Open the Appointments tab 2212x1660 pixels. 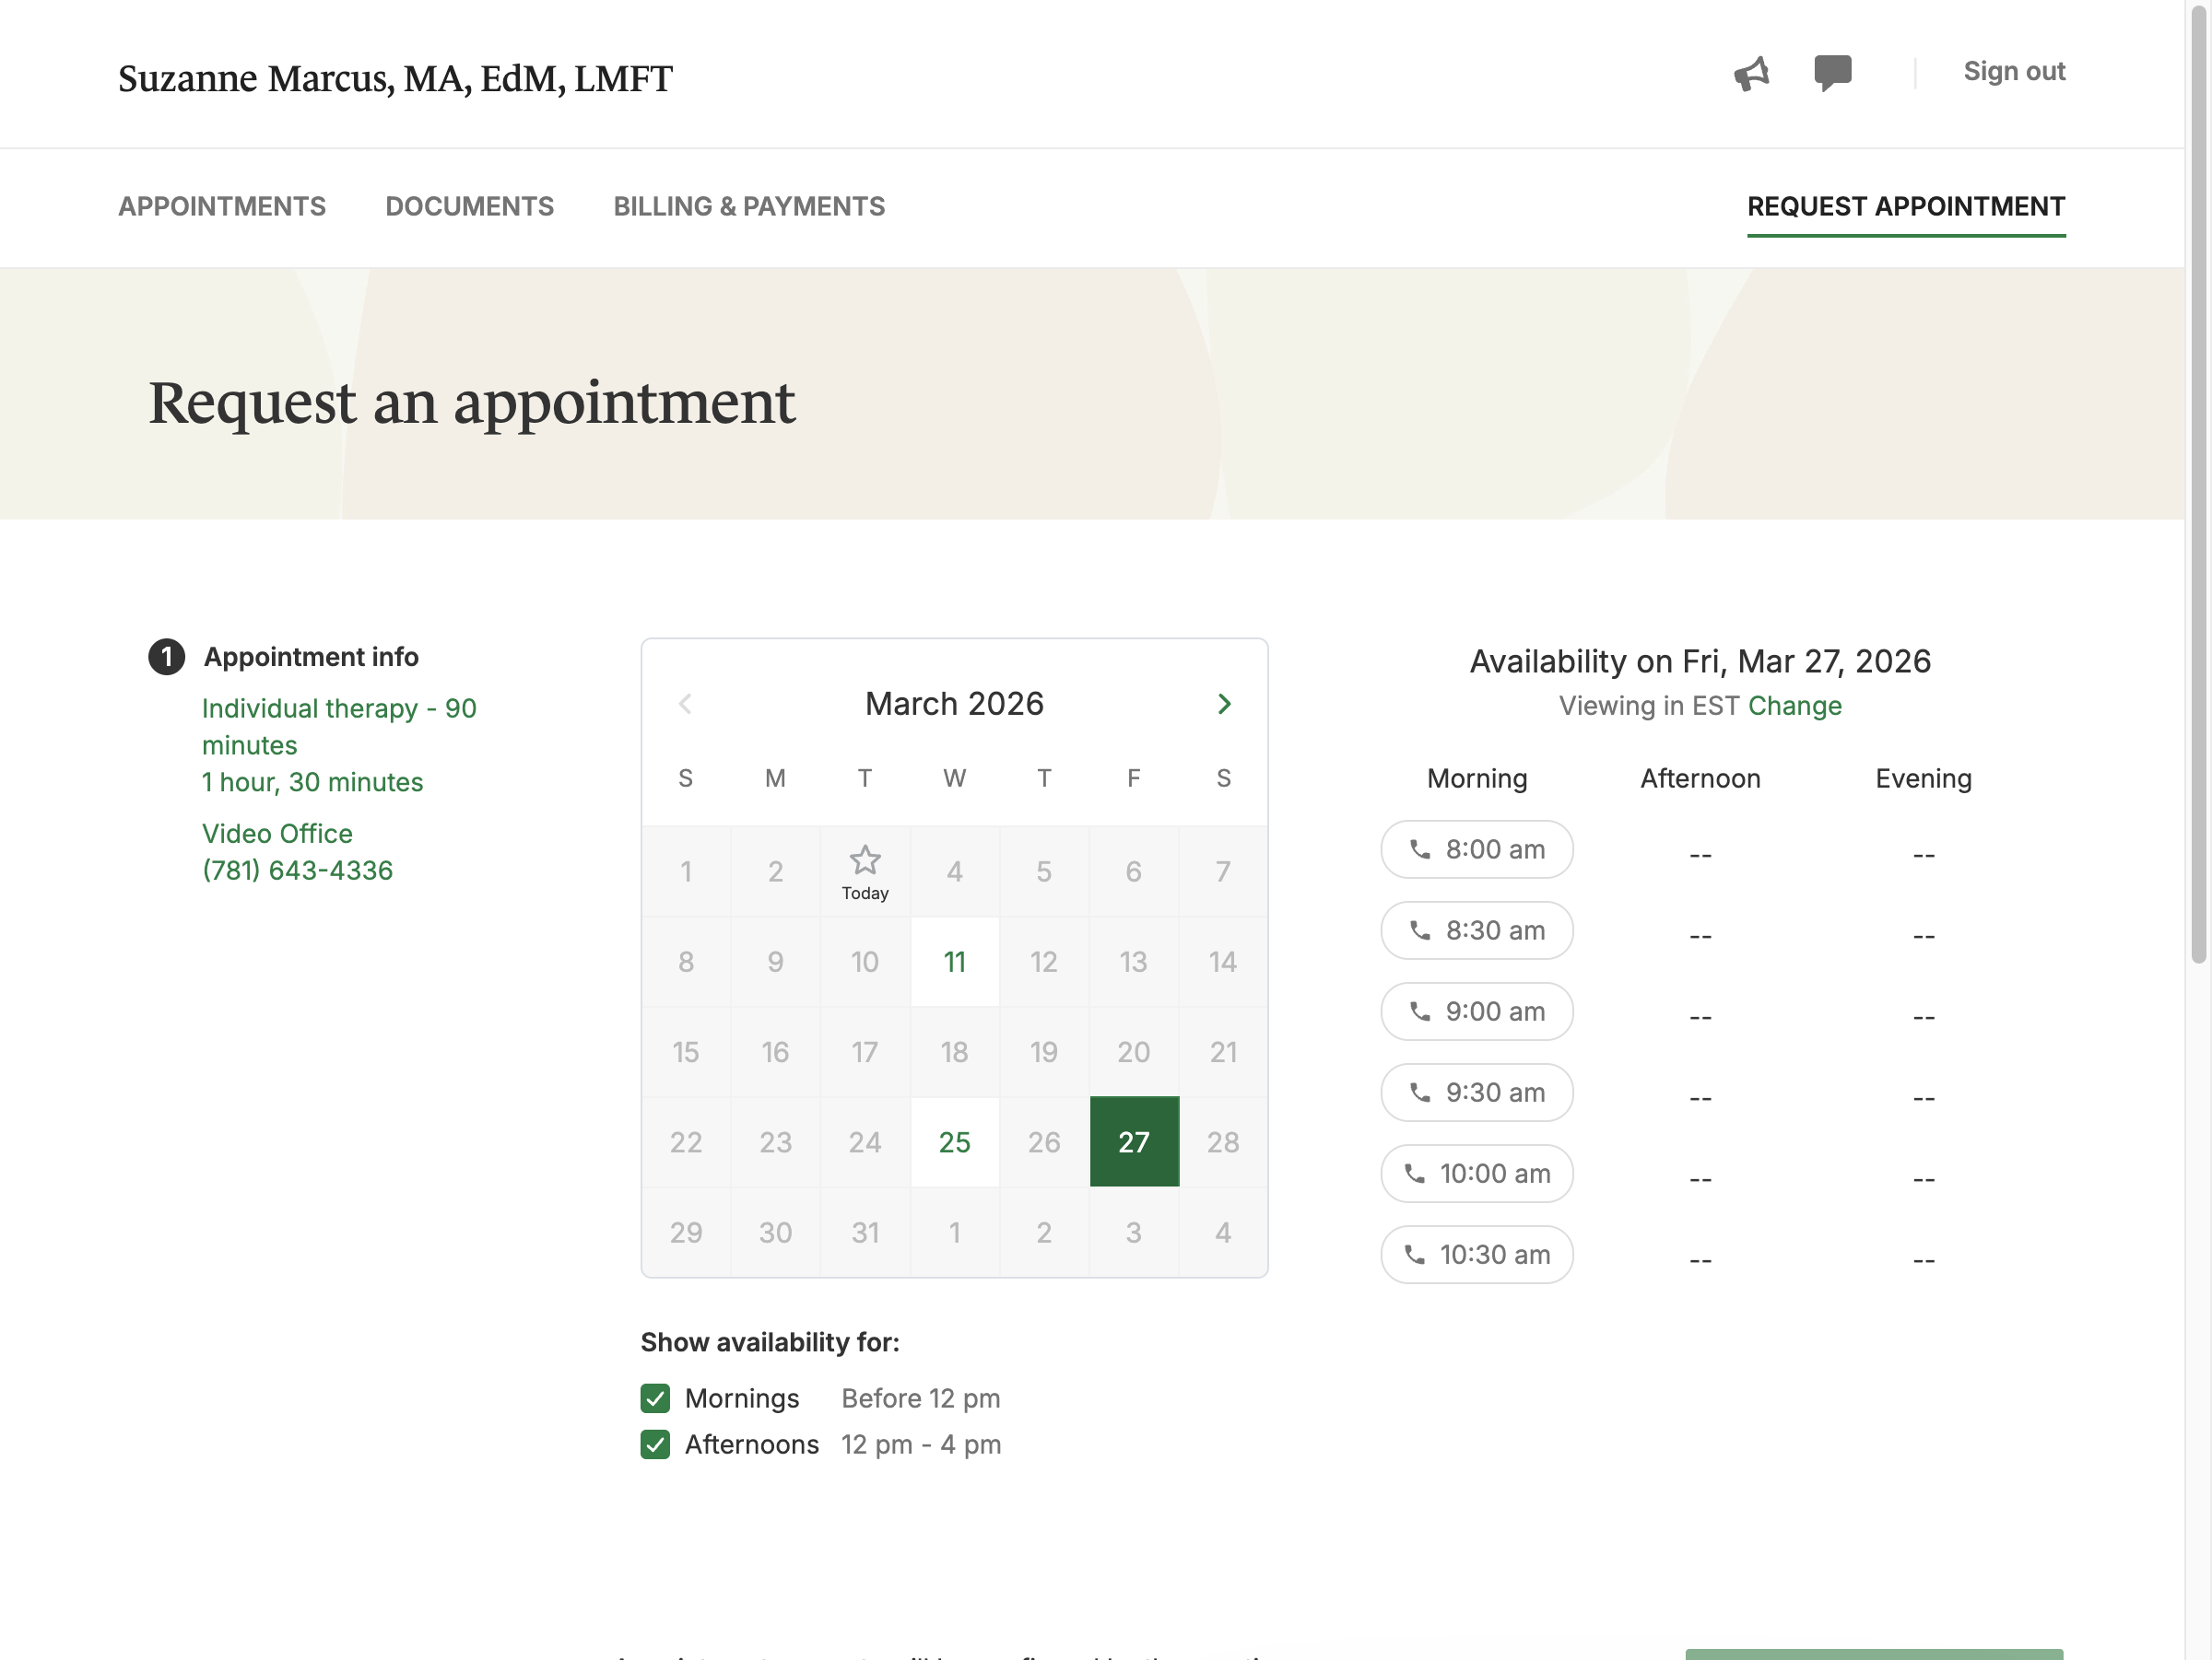[x=222, y=205]
